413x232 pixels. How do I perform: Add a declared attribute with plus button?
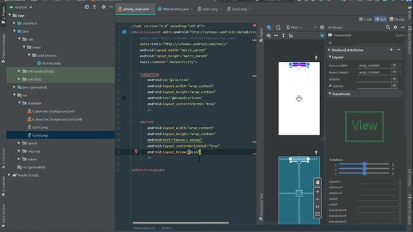click(391, 50)
